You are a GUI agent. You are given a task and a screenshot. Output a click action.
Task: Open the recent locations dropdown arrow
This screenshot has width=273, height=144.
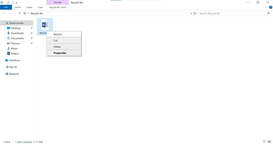point(15,13)
